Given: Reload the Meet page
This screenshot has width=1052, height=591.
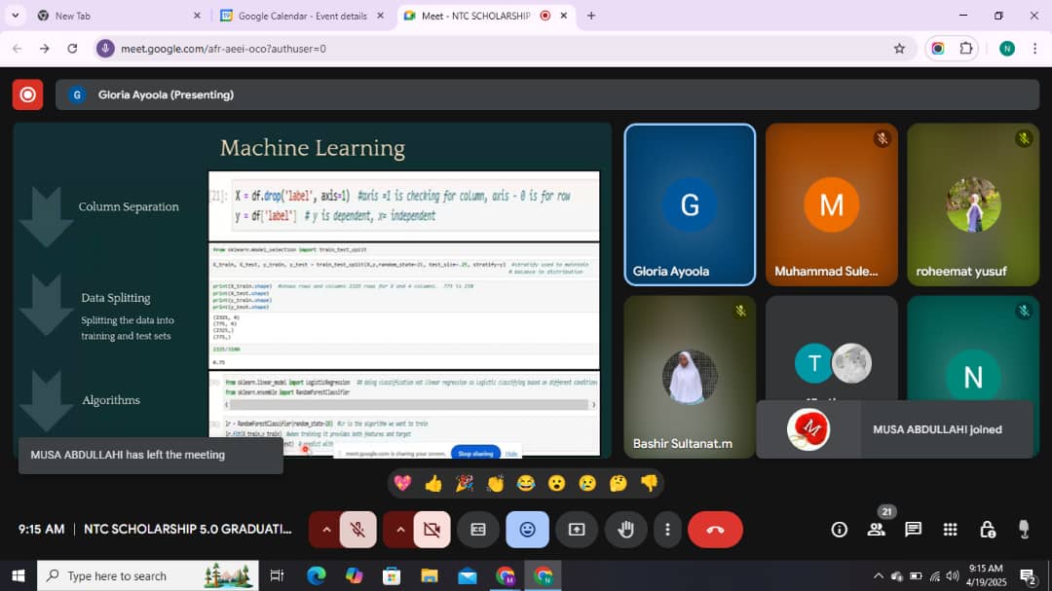Looking at the screenshot, I should [x=72, y=49].
